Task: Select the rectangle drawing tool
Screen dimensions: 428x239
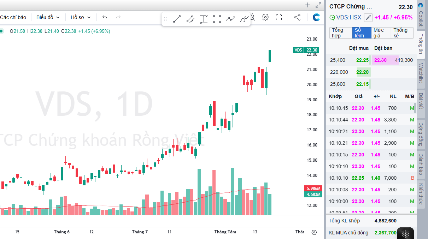Action: (217, 19)
